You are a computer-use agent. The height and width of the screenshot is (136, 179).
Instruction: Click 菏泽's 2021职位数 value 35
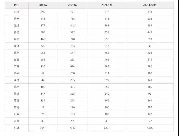coord(150,46)
